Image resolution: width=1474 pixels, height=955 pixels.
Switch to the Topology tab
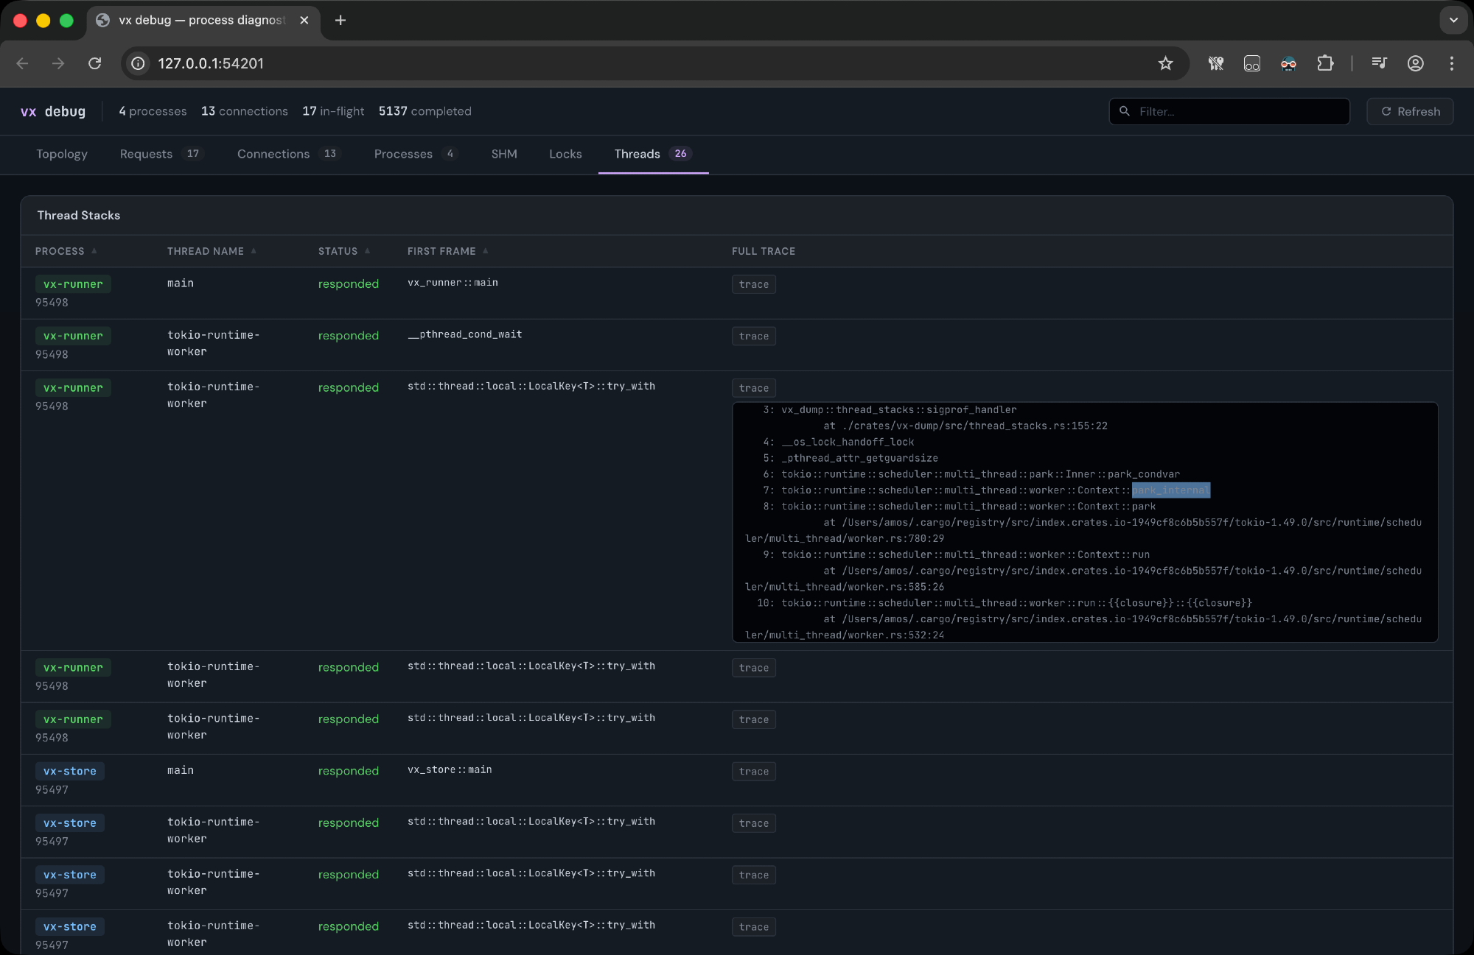click(62, 154)
